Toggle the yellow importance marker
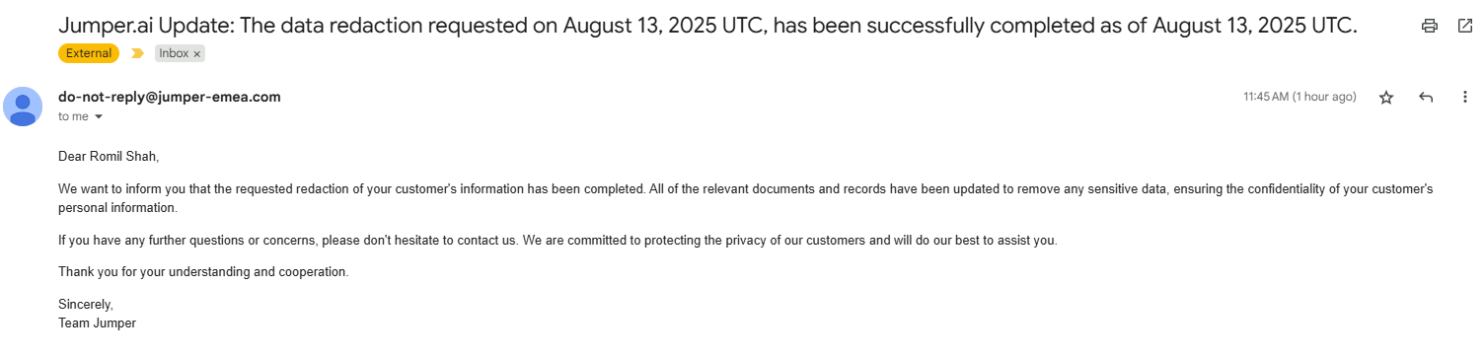The image size is (1484, 358). click(137, 53)
